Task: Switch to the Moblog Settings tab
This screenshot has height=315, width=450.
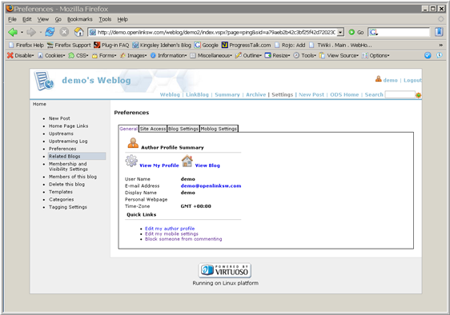Action: [x=219, y=129]
